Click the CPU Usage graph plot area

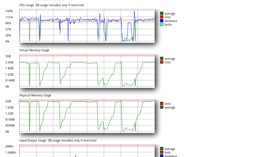coord(87,26)
